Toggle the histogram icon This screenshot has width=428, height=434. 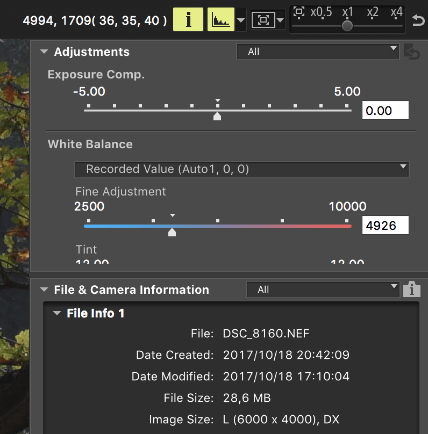pos(221,20)
